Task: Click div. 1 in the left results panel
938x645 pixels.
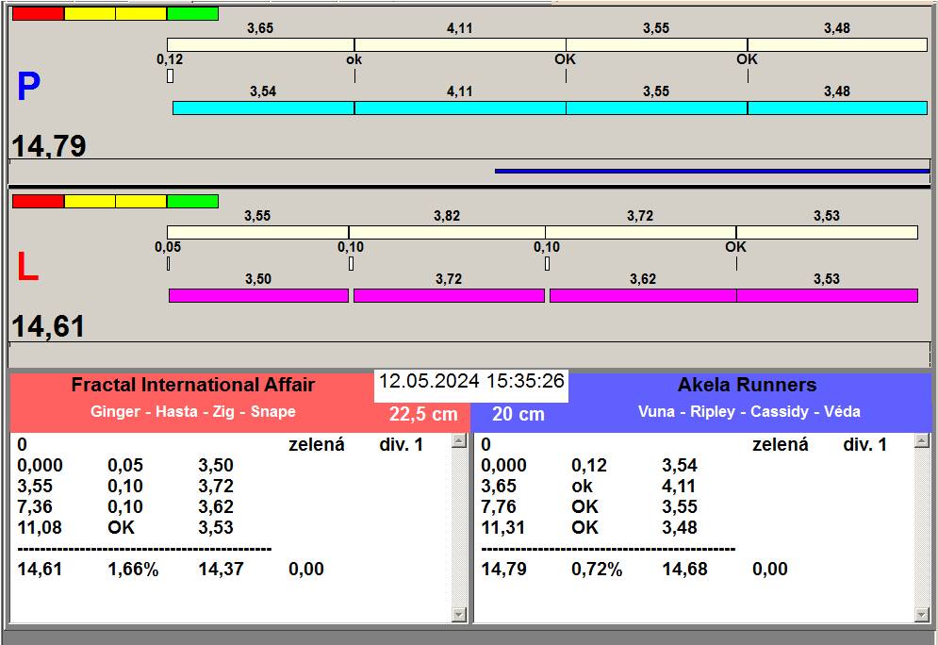Action: (x=401, y=444)
